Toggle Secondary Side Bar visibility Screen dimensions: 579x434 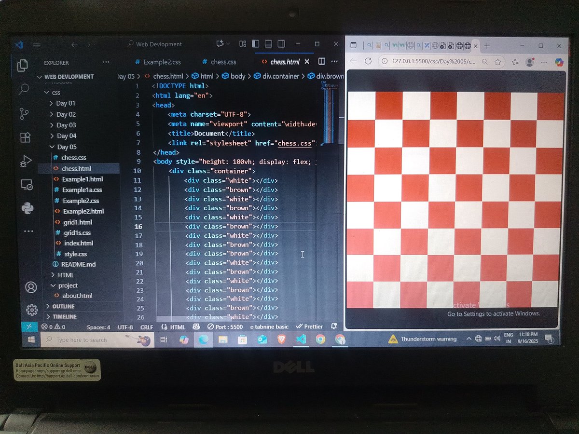pos(281,43)
